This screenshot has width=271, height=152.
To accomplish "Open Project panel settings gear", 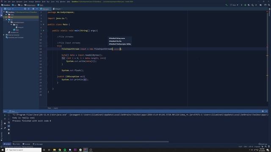I will tap(33, 9).
